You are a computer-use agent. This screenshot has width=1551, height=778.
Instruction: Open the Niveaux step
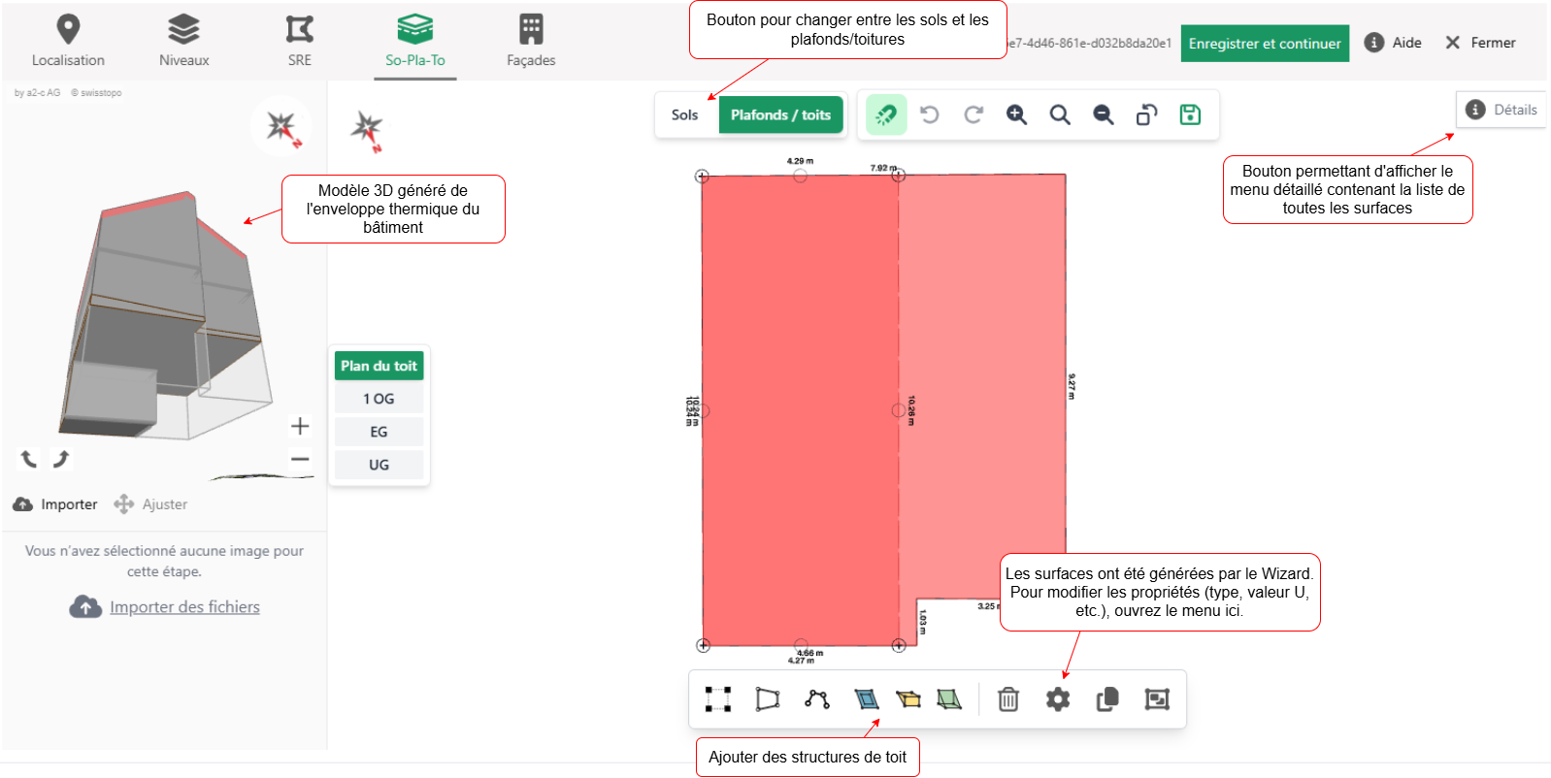click(183, 41)
